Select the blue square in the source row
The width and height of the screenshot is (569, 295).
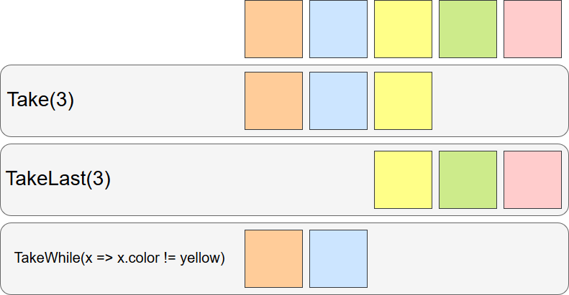[338, 29]
